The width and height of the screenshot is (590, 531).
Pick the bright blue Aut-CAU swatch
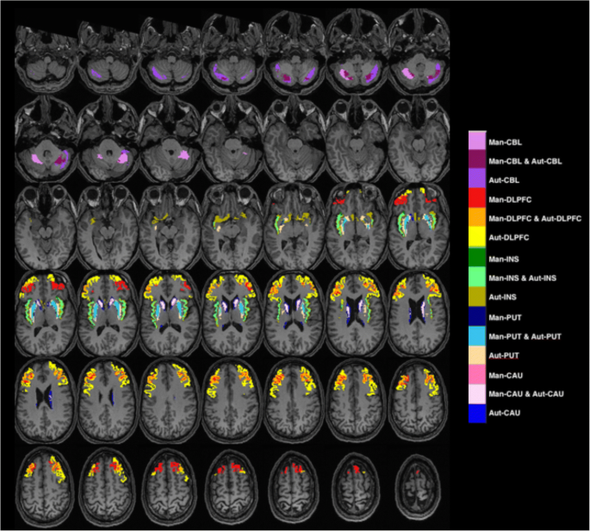point(477,413)
